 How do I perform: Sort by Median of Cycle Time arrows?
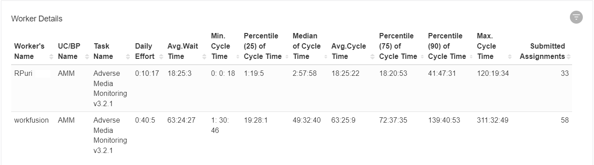[x=325, y=57]
